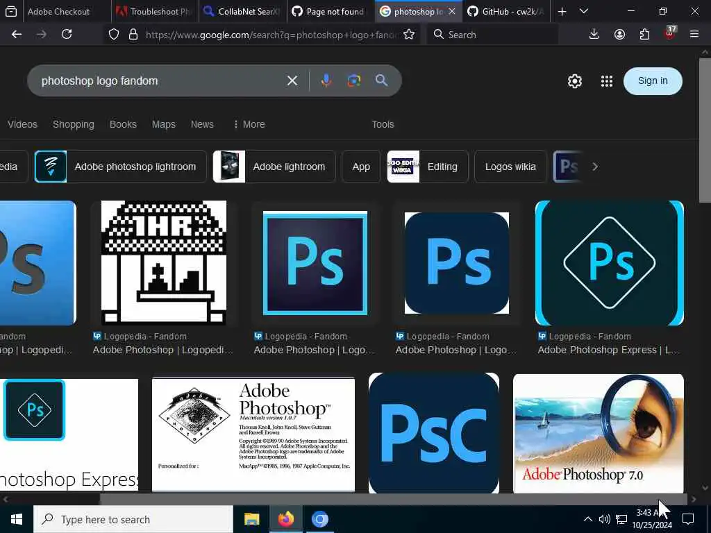Switch to the Troubleshoot Ph tab

155,12
